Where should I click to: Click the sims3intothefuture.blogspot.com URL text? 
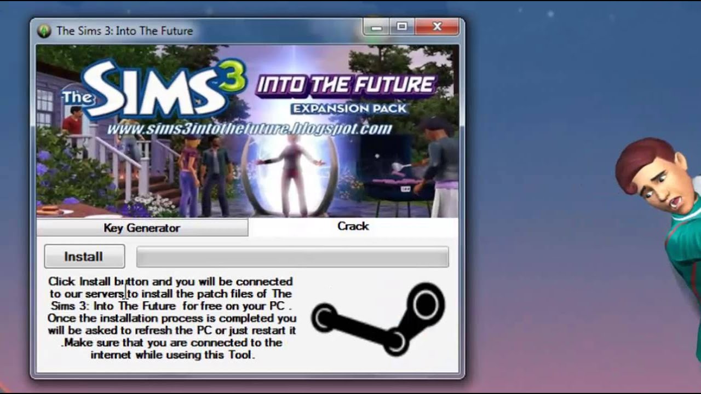pos(249,129)
